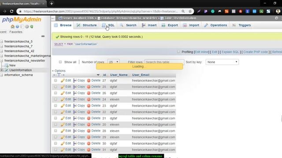Open phpMyAdmin home icon

12,27
